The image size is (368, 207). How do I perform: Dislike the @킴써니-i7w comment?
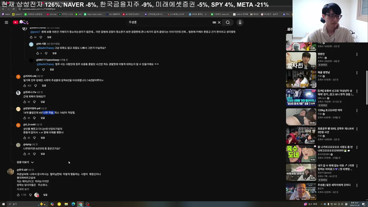coord(34,102)
